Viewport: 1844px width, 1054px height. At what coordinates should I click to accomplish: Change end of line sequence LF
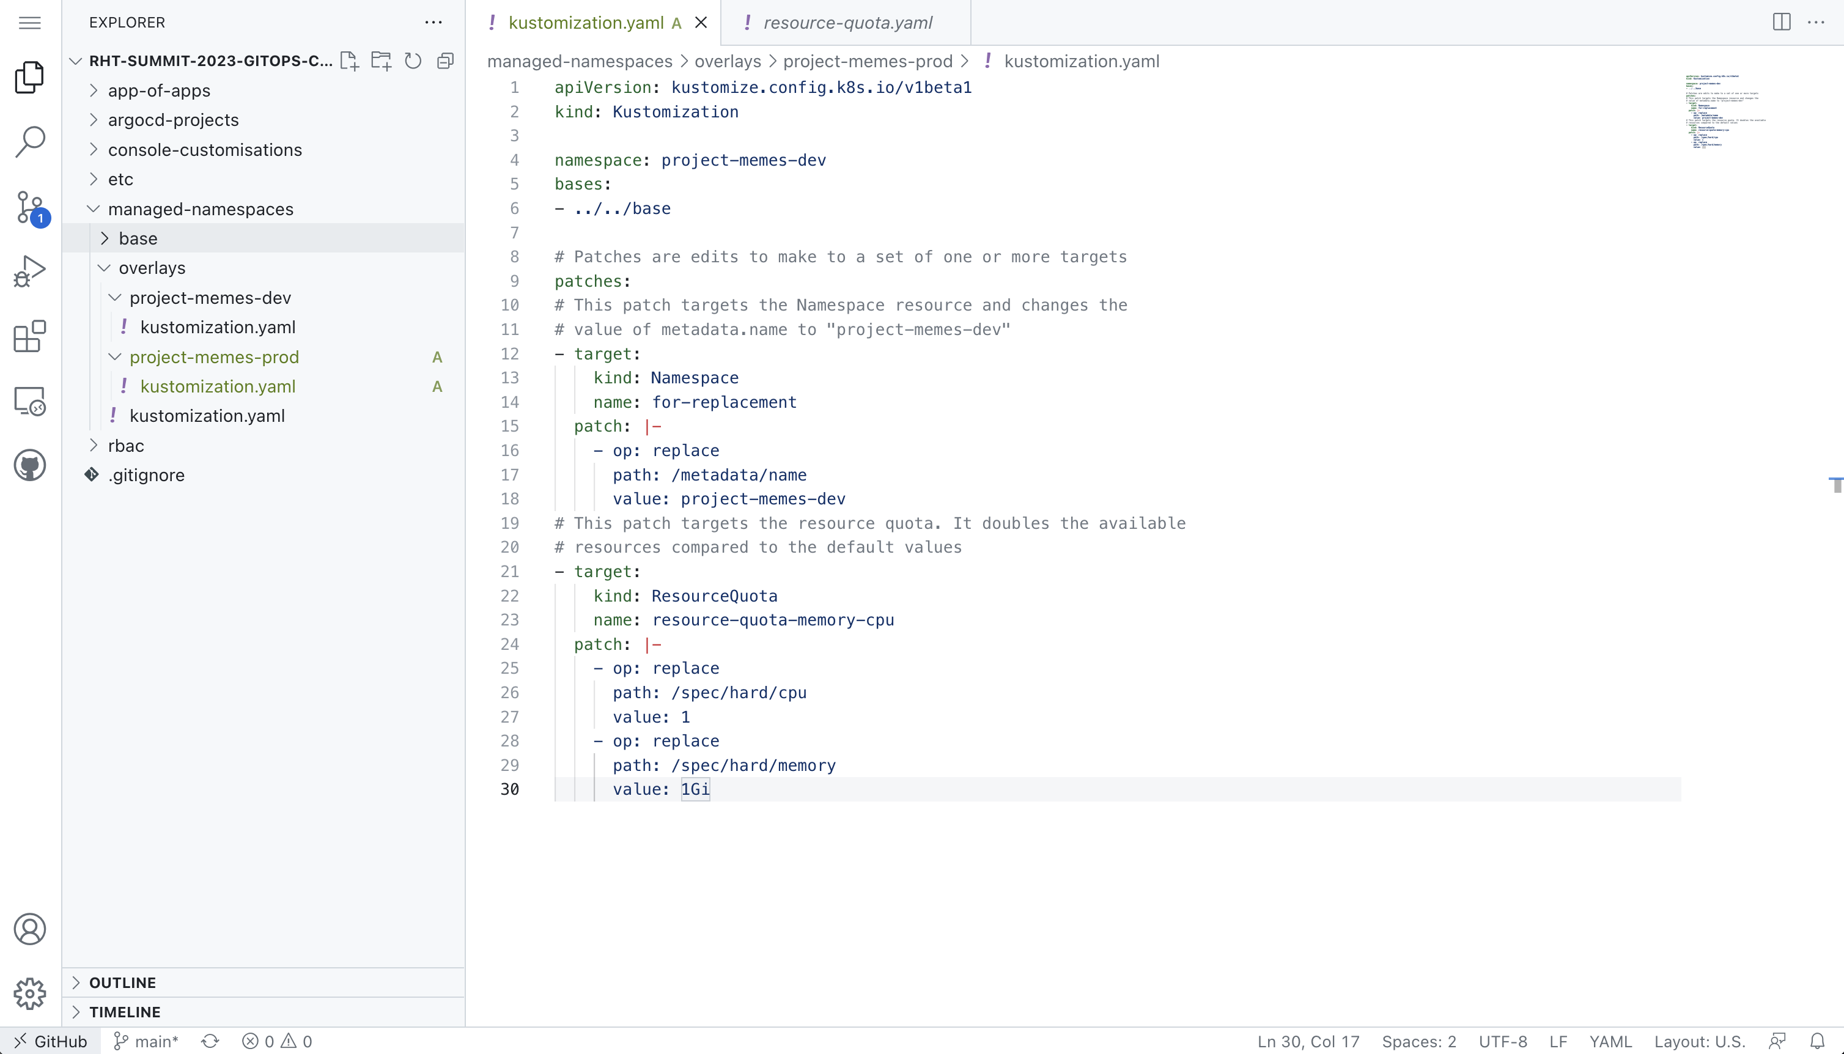coord(1558,1041)
